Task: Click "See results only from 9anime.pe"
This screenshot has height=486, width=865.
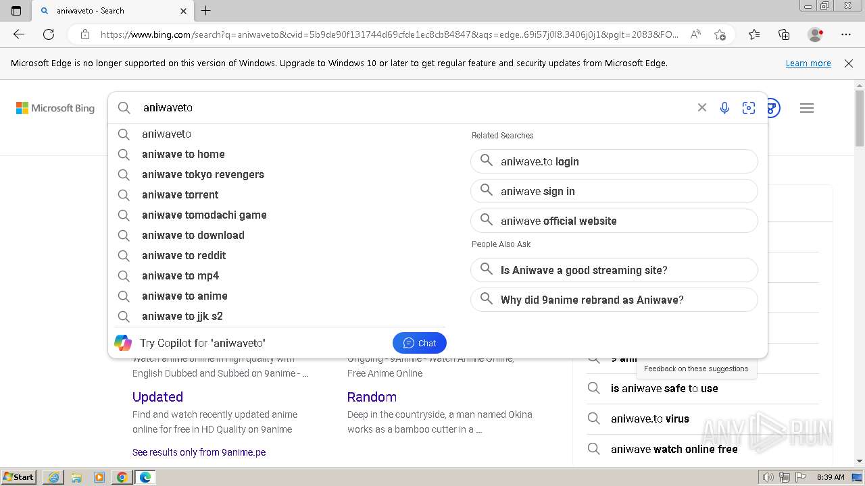Action: 199,452
